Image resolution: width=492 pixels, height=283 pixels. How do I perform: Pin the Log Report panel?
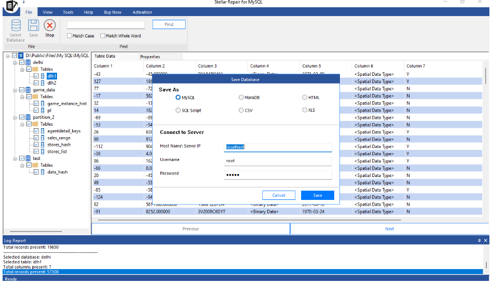point(479,240)
